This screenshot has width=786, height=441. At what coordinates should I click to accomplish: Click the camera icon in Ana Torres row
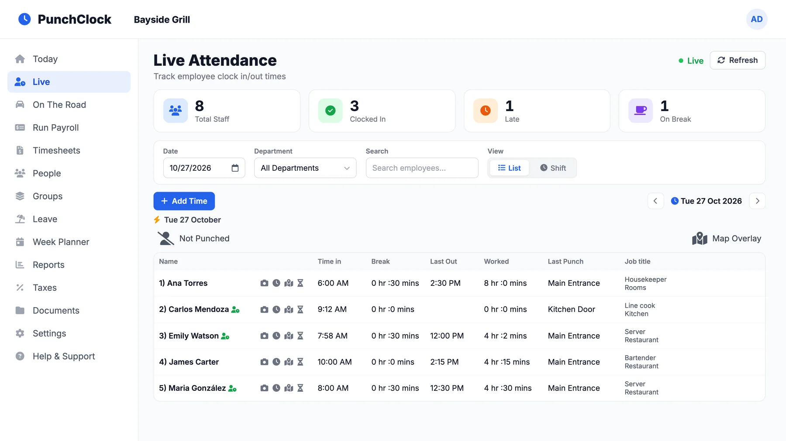tap(264, 283)
